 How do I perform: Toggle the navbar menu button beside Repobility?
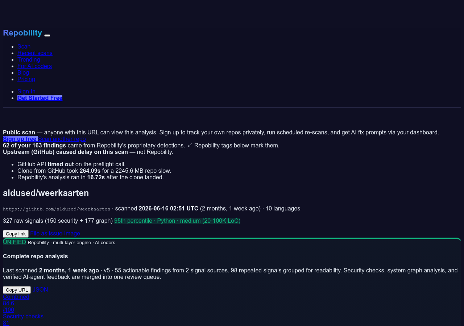coord(47,35)
